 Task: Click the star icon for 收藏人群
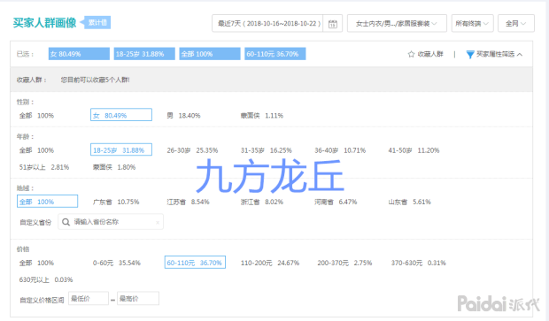point(411,54)
